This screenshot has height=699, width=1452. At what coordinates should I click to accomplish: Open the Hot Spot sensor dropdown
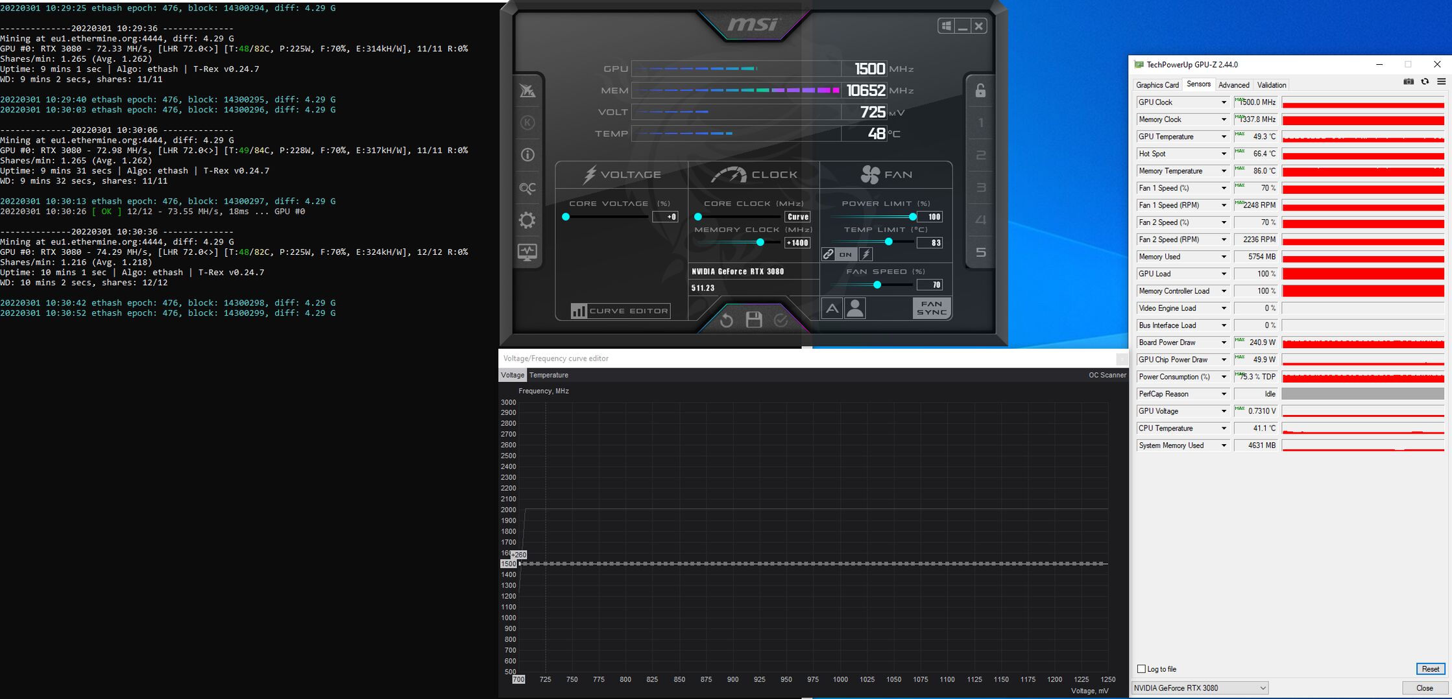(1224, 154)
